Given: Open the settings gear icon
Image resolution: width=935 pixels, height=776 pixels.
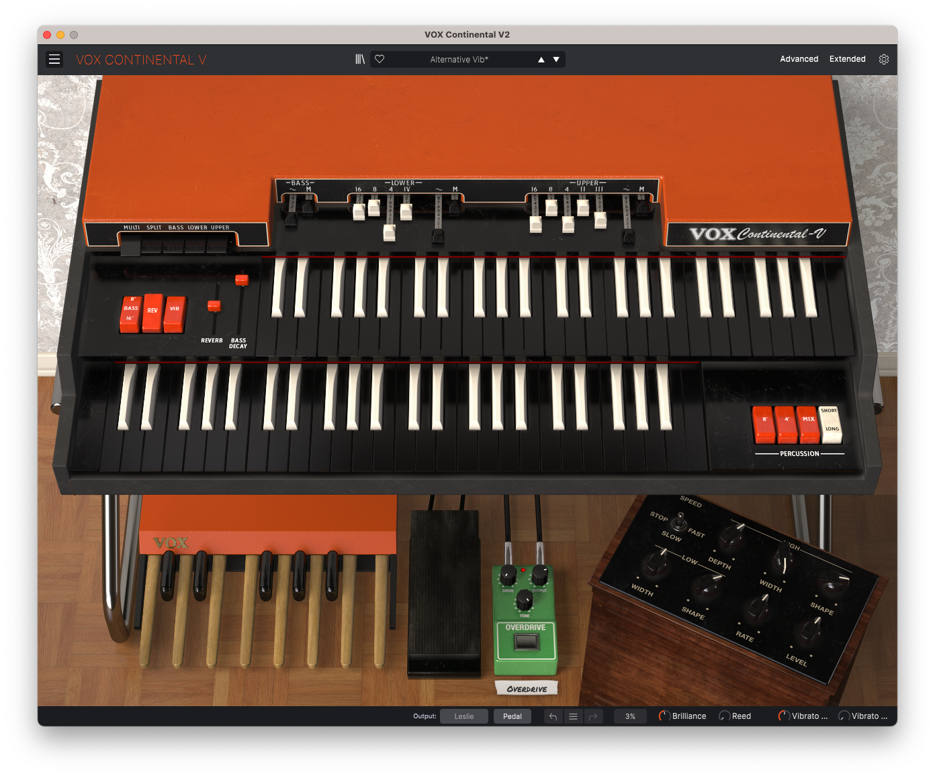Looking at the screenshot, I should coord(884,59).
